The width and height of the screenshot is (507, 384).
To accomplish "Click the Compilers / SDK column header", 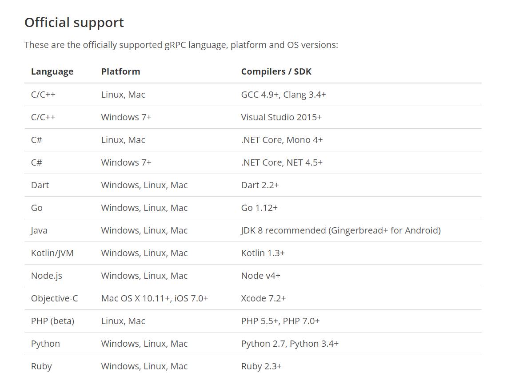I will pyautogui.click(x=276, y=71).
